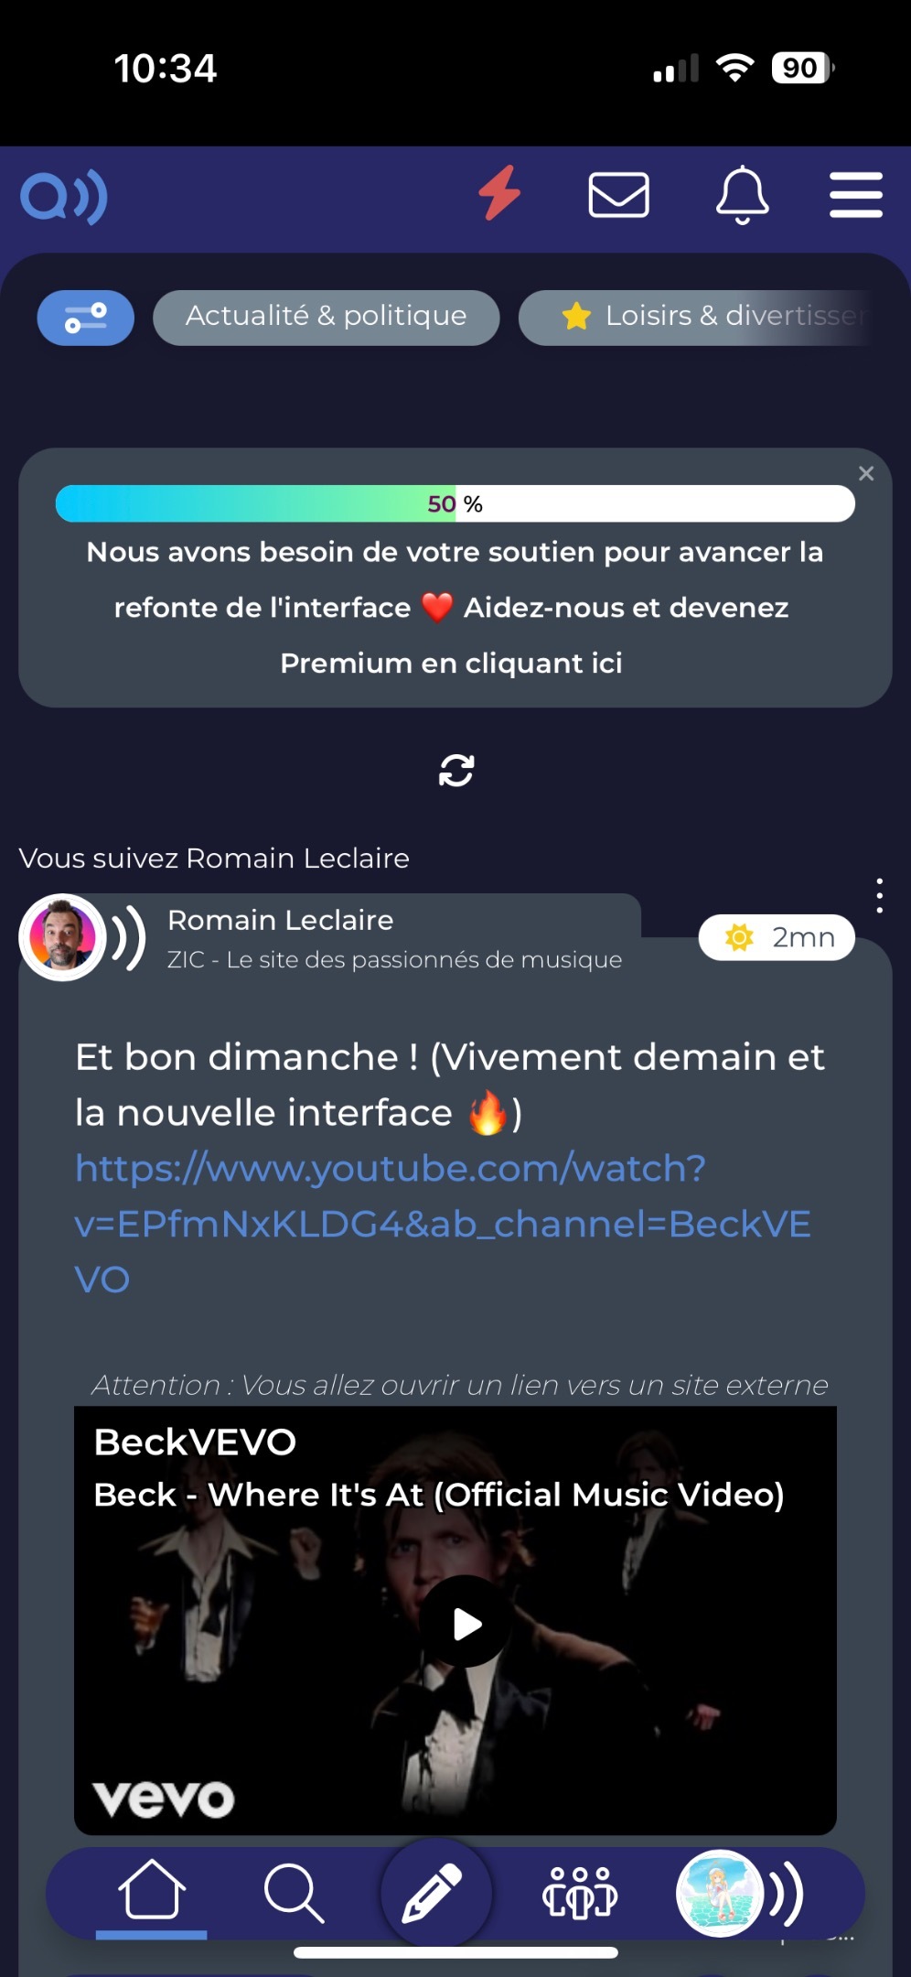Open the groups community icon
Screen dimensions: 911x1977
579,1892
